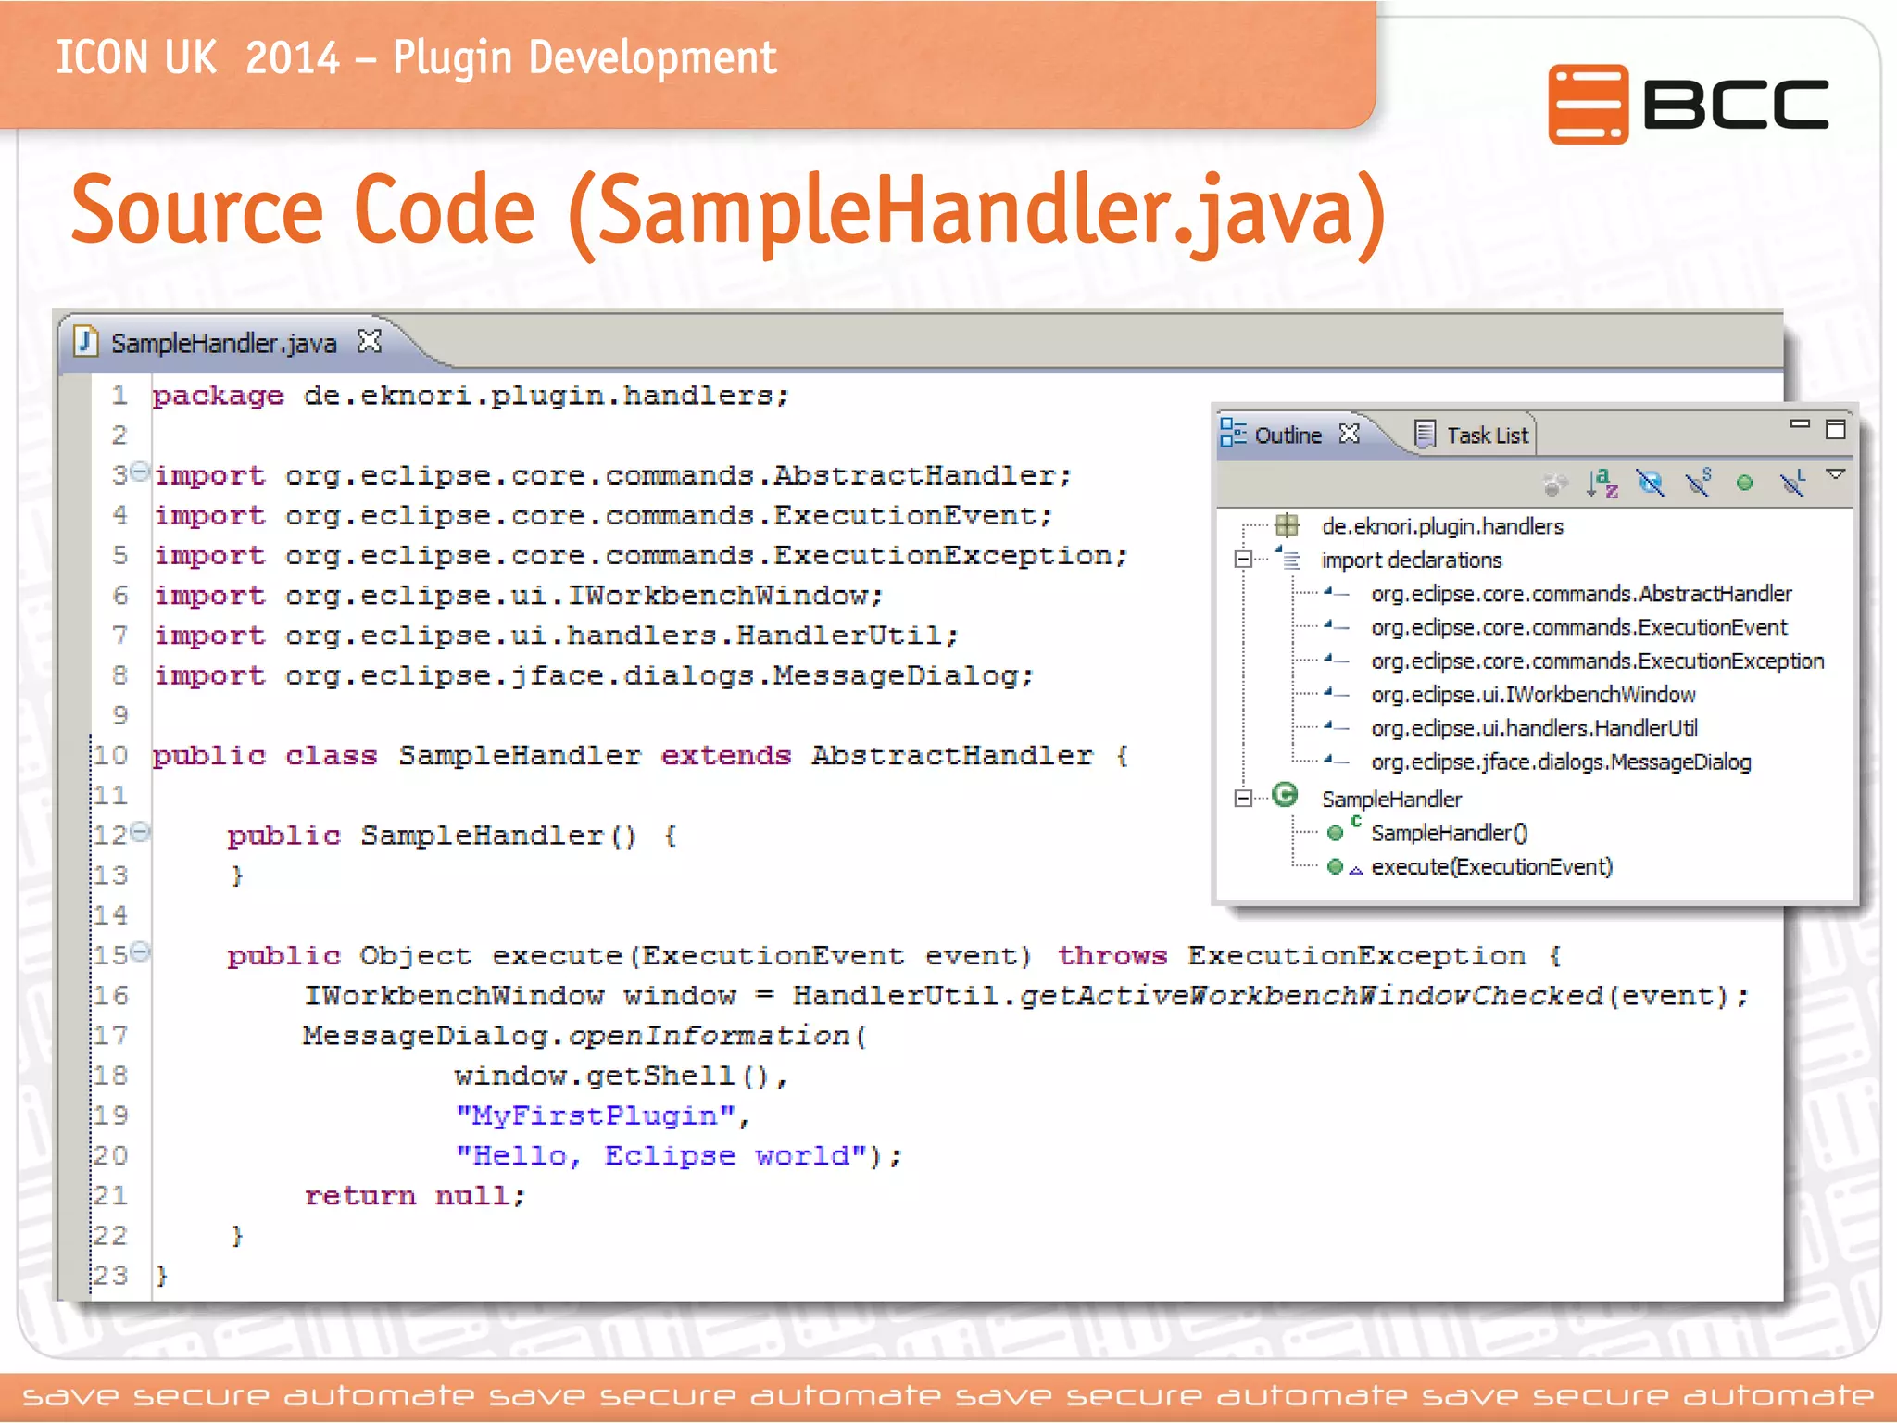Click the HandlerUtil import on line 7
Screen dimensions: 1897x1423
click(x=556, y=636)
